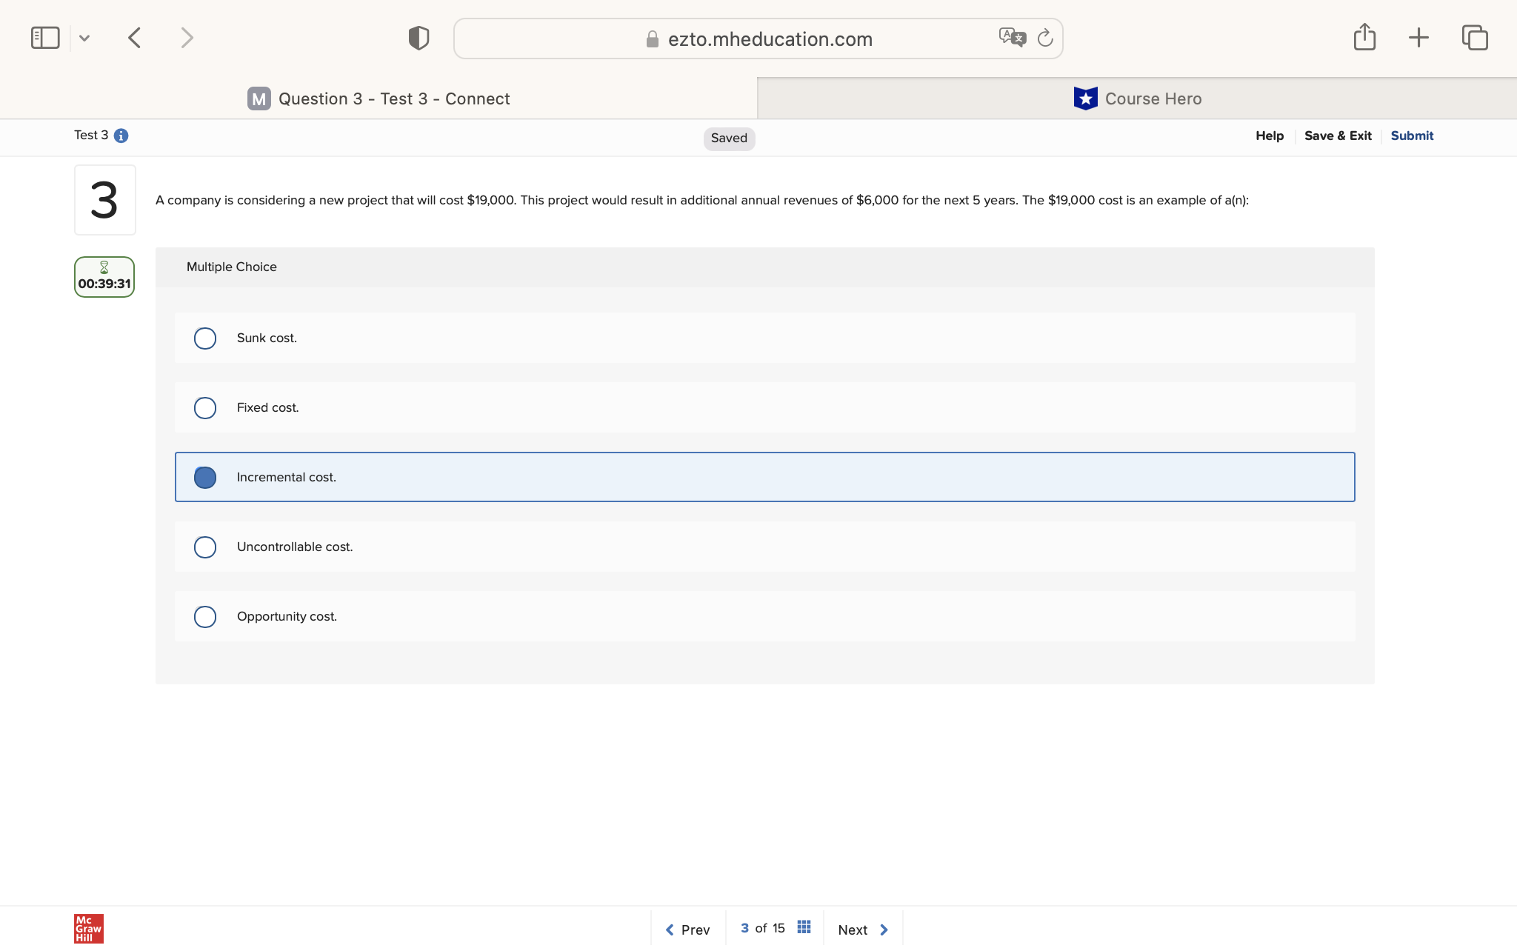Viewport: 1517px width, 948px height.
Task: Click the Share icon in toolbar
Action: 1364,37
